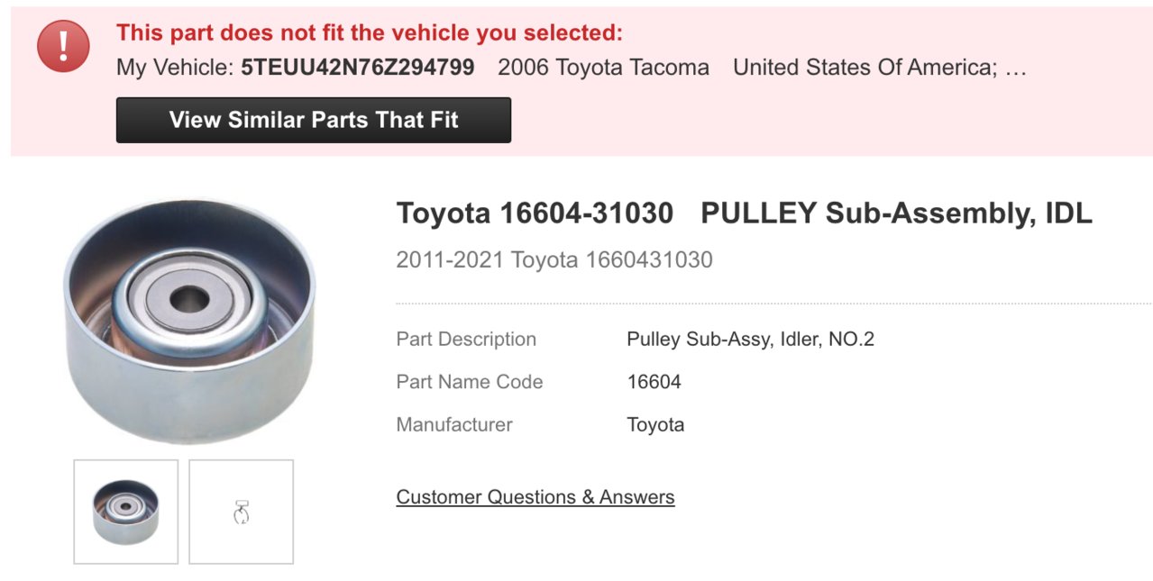Click the PULLEY Sub-Assembly, IDL heading text

click(x=896, y=213)
